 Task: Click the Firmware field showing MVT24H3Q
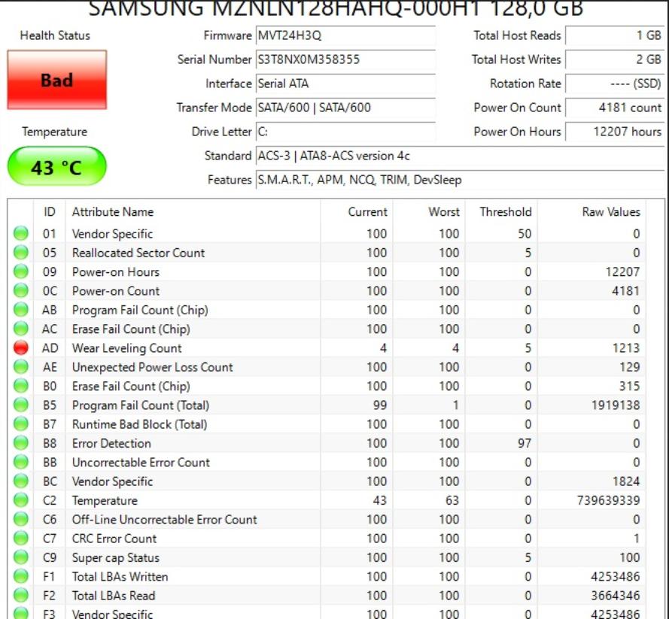[345, 35]
